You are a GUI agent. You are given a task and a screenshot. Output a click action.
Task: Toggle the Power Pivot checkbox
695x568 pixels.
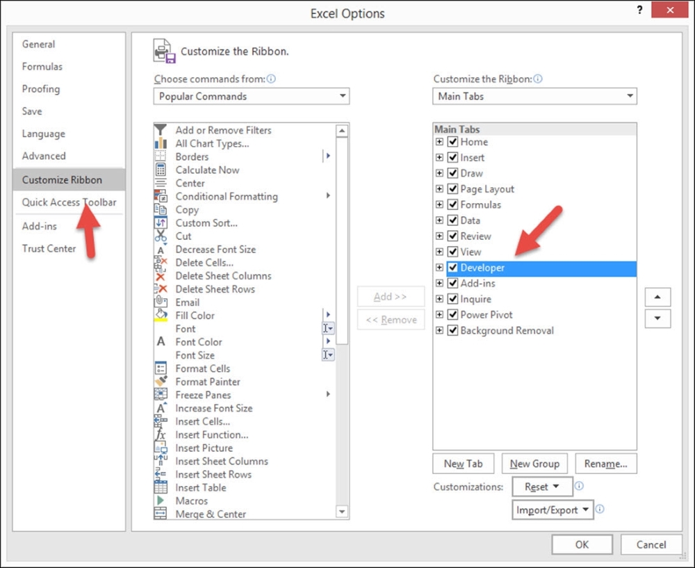452,315
